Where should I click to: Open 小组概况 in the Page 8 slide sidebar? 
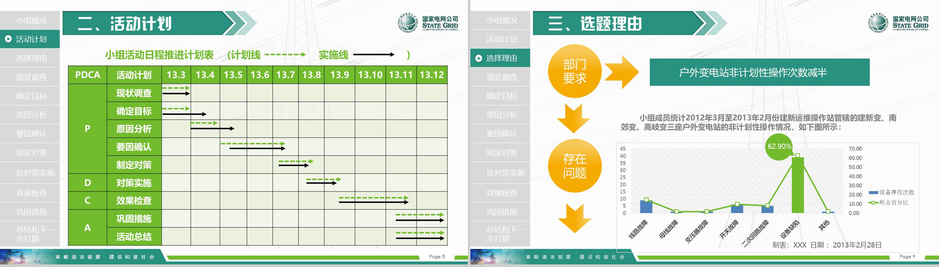click(x=31, y=20)
